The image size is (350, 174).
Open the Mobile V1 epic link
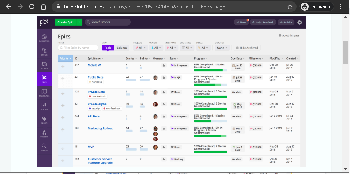pyautogui.click(x=94, y=65)
